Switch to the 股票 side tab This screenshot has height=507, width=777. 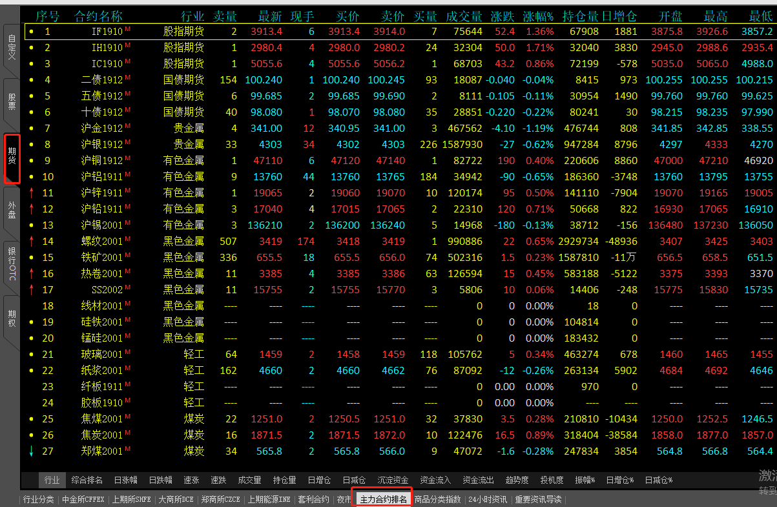(x=12, y=103)
